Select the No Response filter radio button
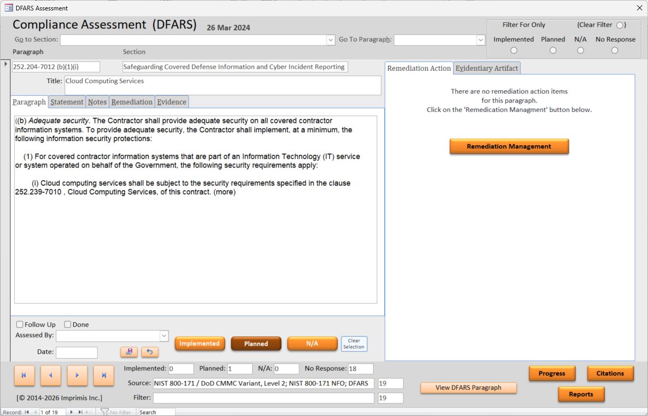The width and height of the screenshot is (648, 416). pyautogui.click(x=615, y=51)
